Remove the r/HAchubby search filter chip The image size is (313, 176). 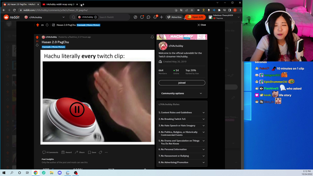click(96, 17)
